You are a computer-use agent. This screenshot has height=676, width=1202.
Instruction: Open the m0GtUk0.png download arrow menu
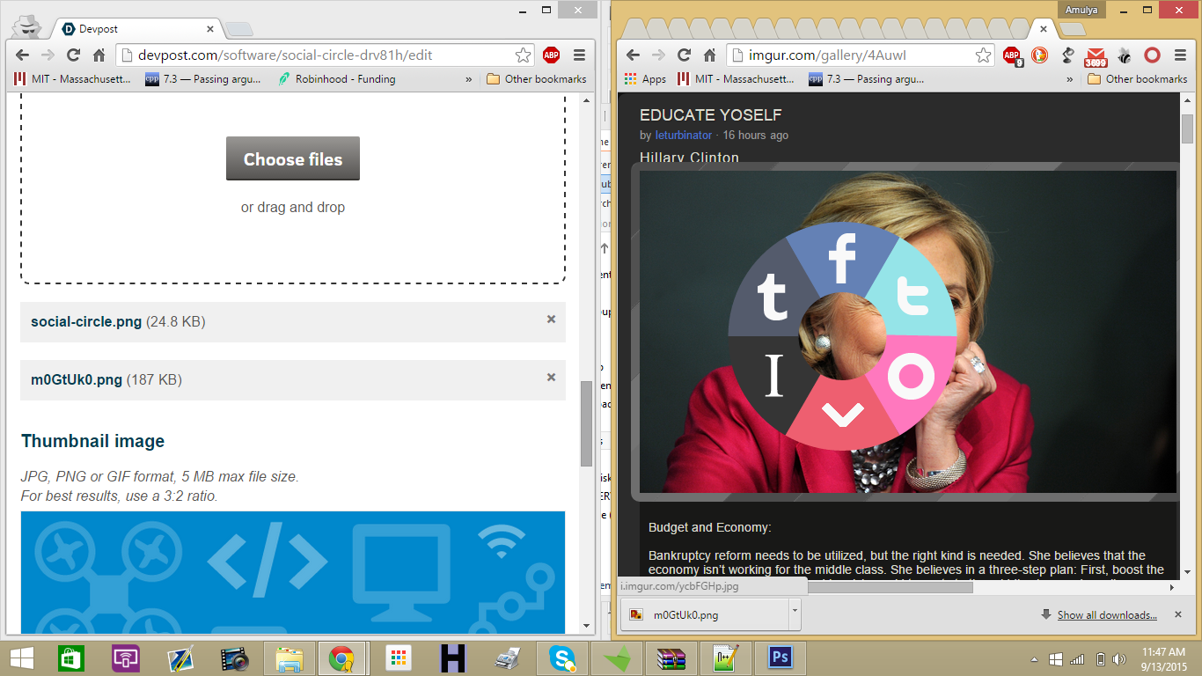point(795,614)
